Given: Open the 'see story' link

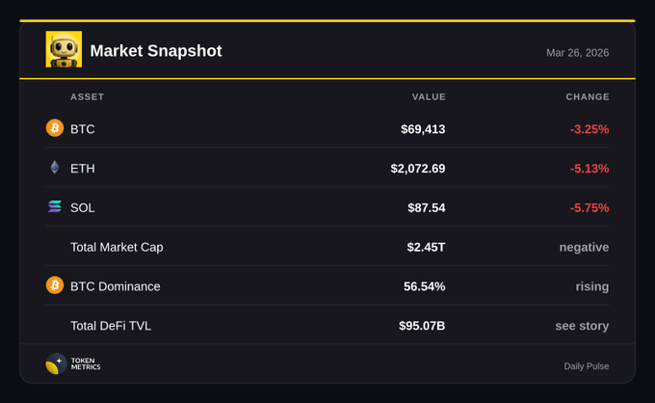Looking at the screenshot, I should 582,326.
